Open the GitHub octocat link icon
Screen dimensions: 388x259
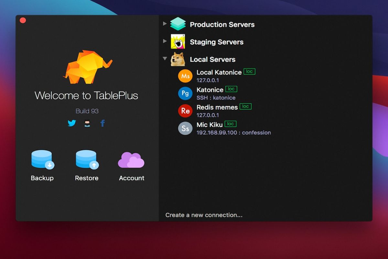pos(87,123)
